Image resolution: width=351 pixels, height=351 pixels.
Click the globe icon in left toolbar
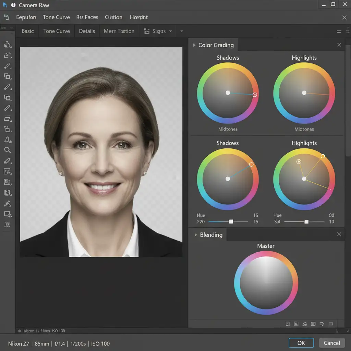(x=8, y=193)
